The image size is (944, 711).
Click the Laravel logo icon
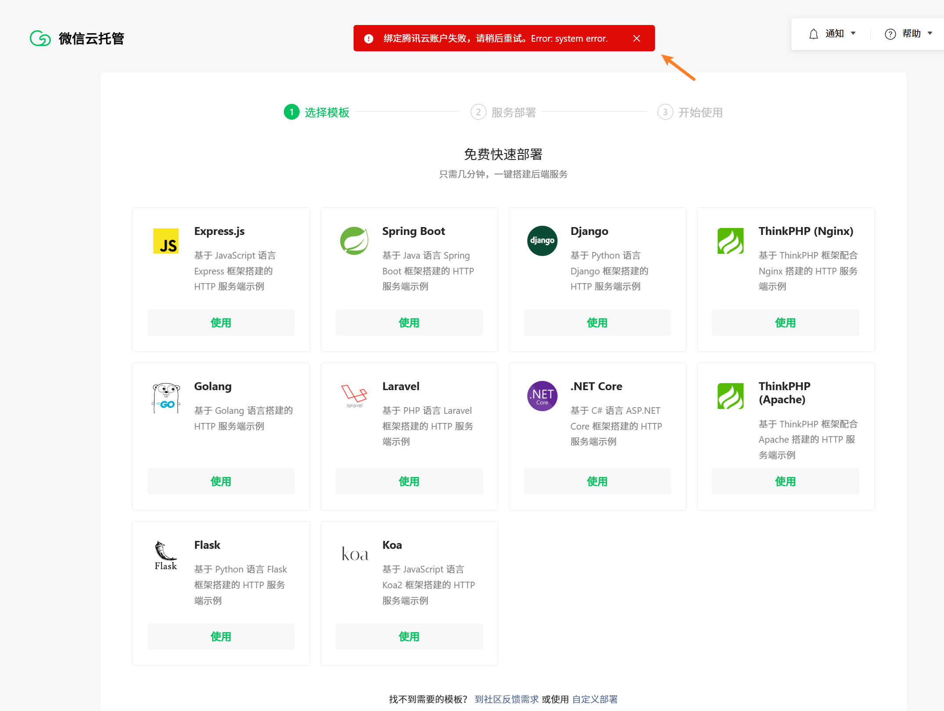[354, 396]
